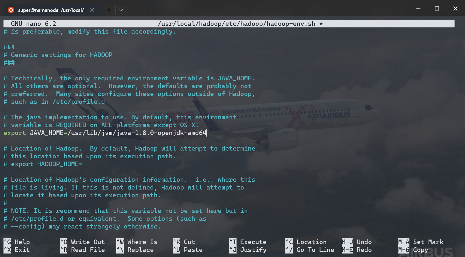Select the super@namenode terminal tab
This screenshot has width=465, height=257.
51,10
